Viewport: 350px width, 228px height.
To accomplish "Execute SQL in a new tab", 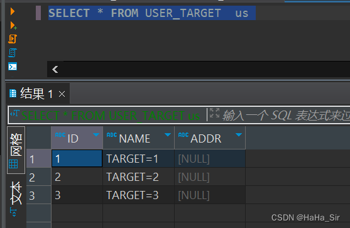I will tap(13, 25).
